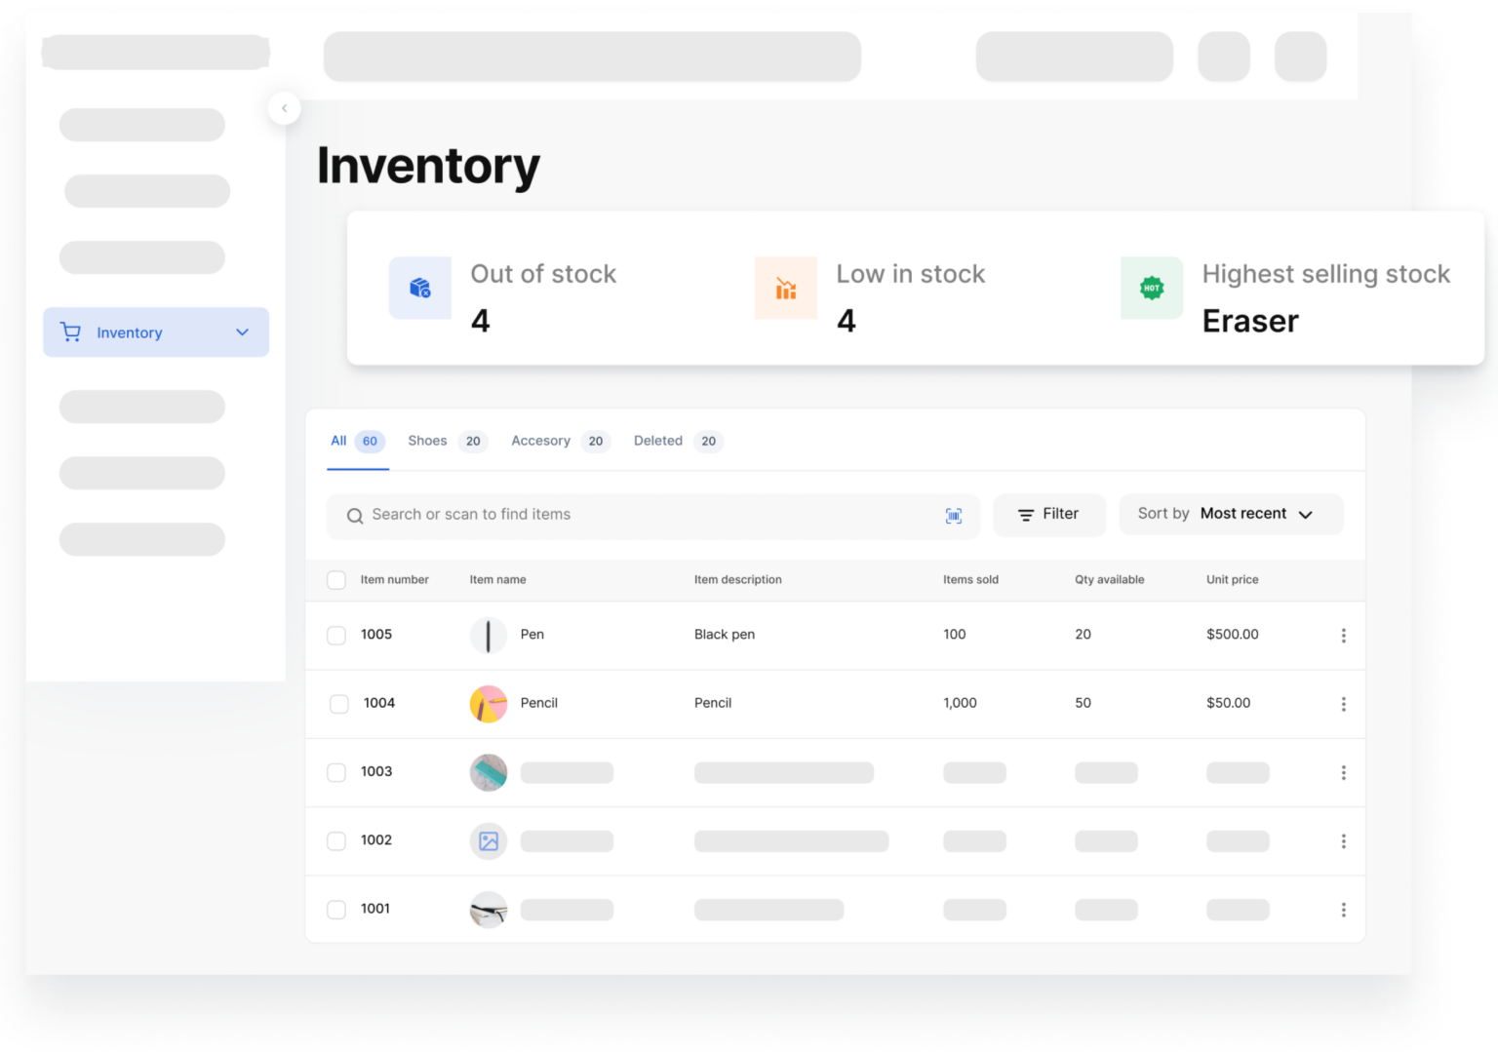Viewport: 1498px width, 1052px height.
Task: Expand the Inventory section chevron in sidebar
Action: pyautogui.click(x=242, y=331)
